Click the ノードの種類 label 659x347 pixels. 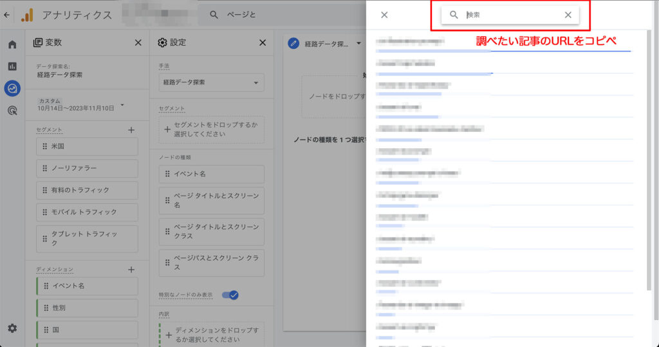point(175,157)
